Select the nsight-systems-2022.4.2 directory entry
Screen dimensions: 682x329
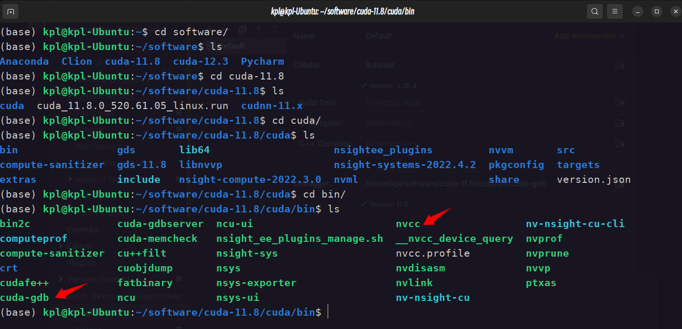[405, 165]
